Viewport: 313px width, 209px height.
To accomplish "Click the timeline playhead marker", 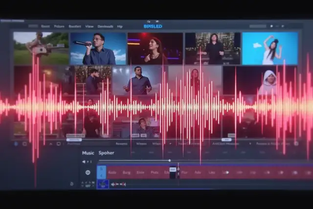I will (x=178, y=170).
